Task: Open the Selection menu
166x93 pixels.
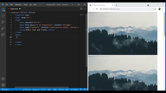Action: [18, 5]
